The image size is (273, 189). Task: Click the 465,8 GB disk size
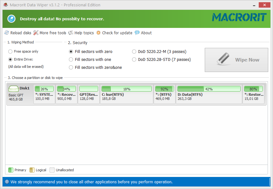[16, 99]
